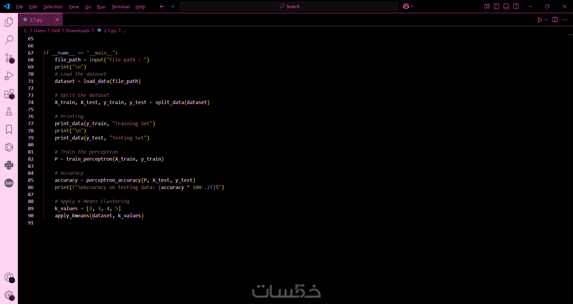Go forward in navigation history
This screenshot has width=573, height=304.
(172, 6)
